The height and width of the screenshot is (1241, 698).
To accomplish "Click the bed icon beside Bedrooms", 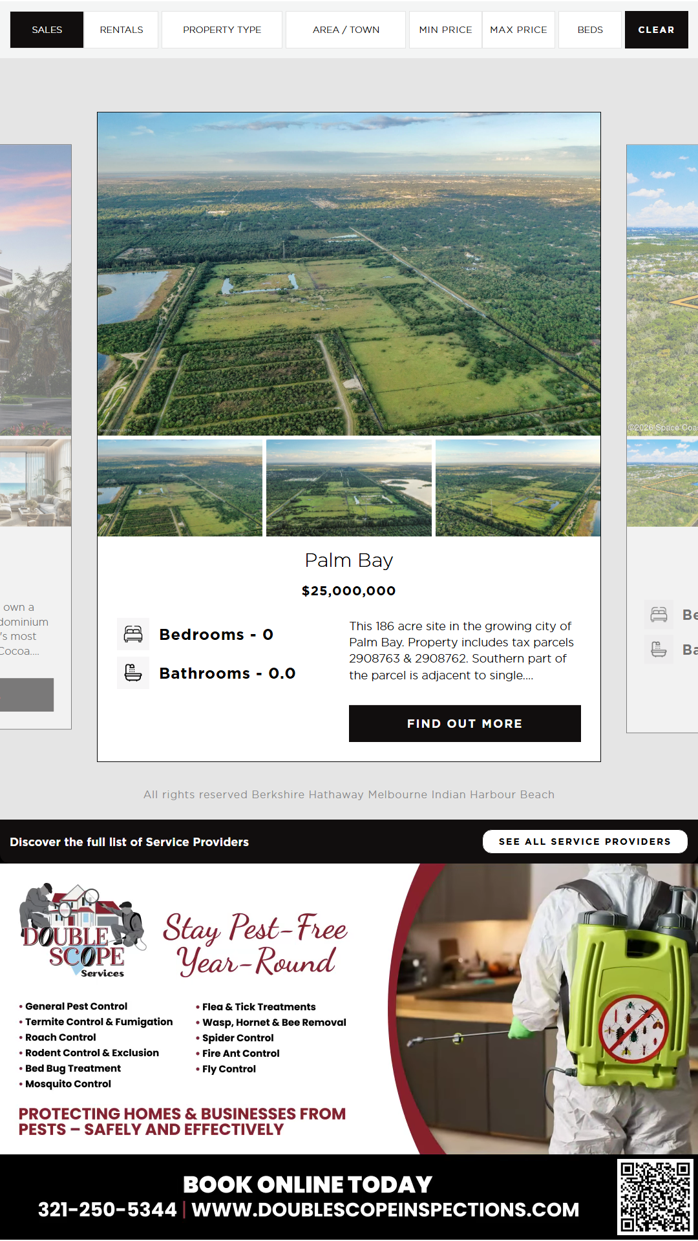I will click(133, 634).
